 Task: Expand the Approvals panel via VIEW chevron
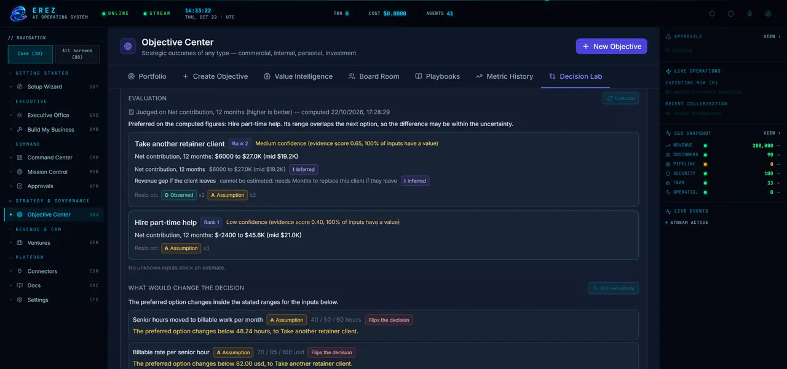coord(772,37)
